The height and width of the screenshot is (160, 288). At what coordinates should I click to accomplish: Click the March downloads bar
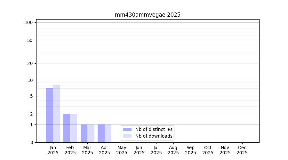(91, 133)
